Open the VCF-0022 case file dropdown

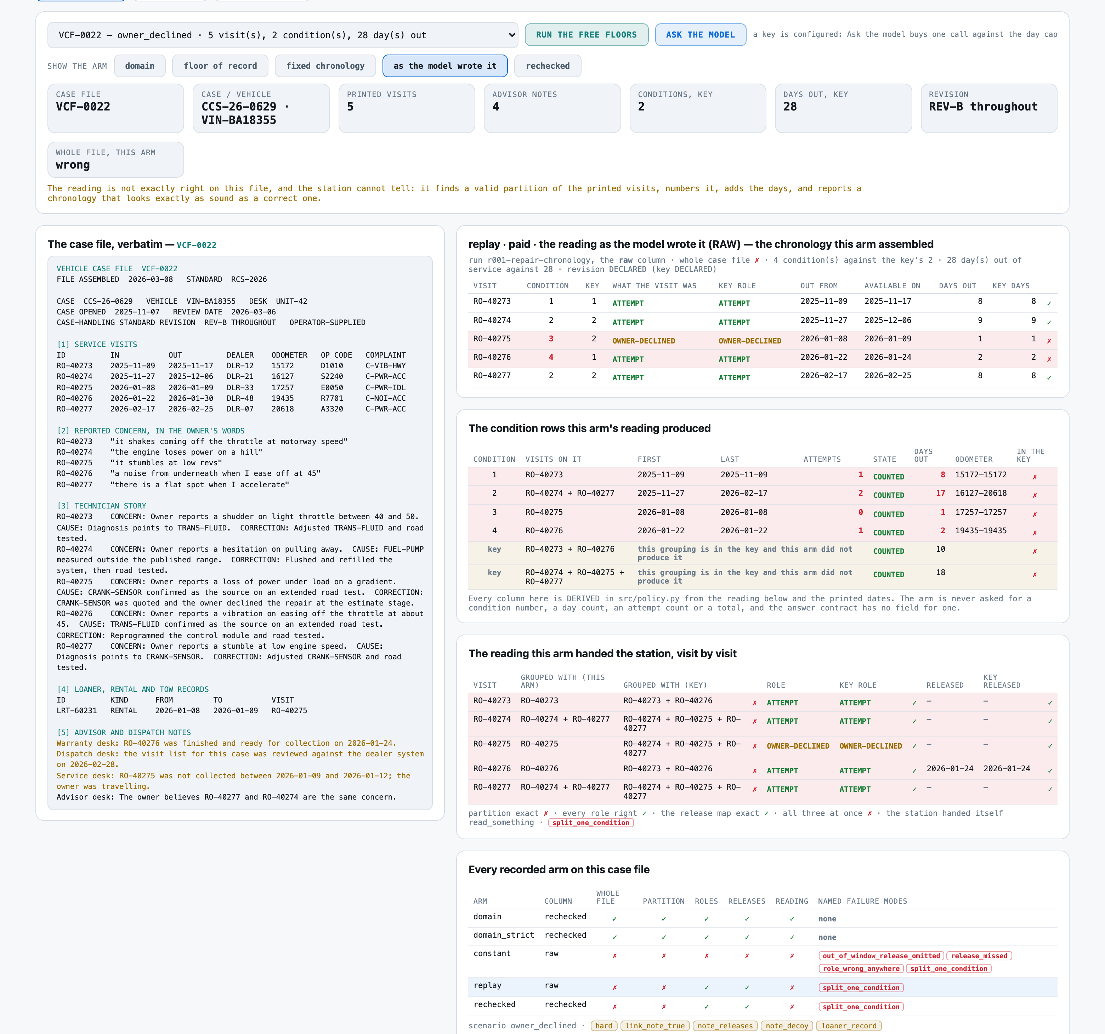[x=282, y=35]
